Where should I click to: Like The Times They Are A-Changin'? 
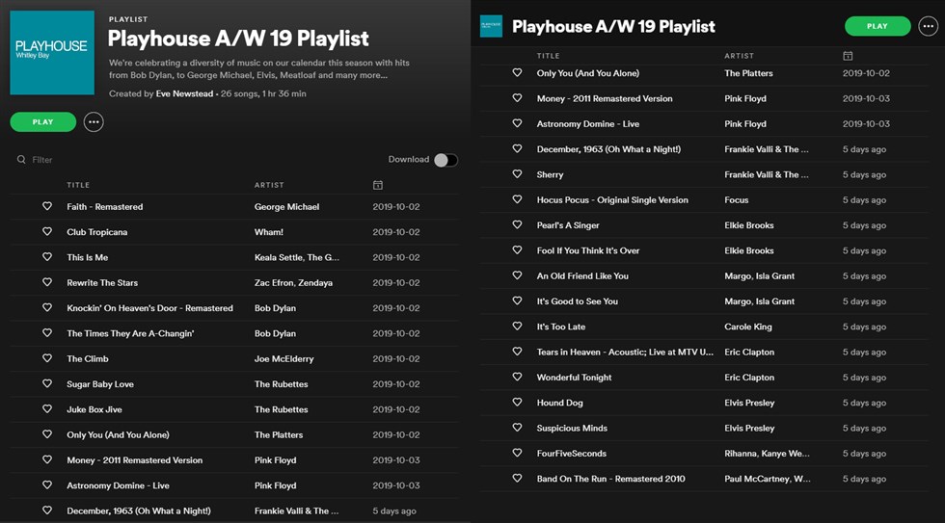click(47, 332)
